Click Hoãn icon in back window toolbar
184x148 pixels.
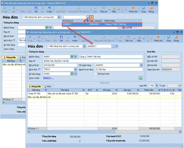pyautogui.click(x=49, y=8)
